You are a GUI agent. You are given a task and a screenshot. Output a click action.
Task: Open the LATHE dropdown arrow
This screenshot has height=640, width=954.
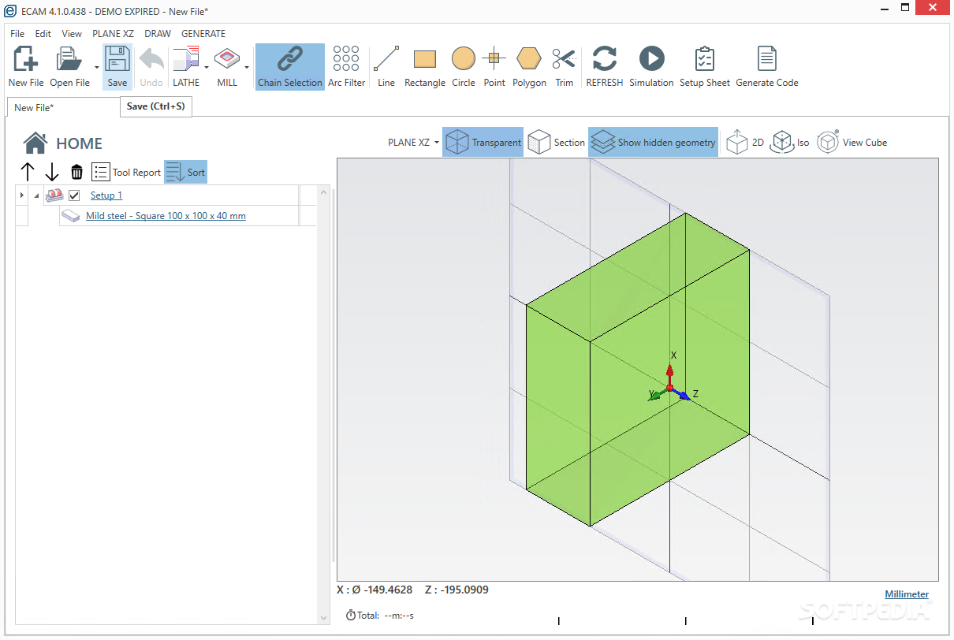pos(207,68)
